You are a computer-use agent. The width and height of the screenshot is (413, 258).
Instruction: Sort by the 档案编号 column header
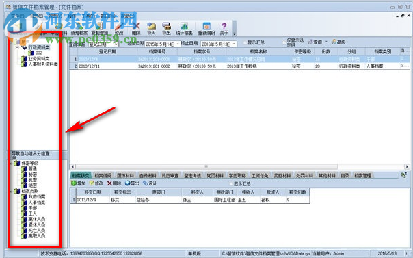[157, 51]
